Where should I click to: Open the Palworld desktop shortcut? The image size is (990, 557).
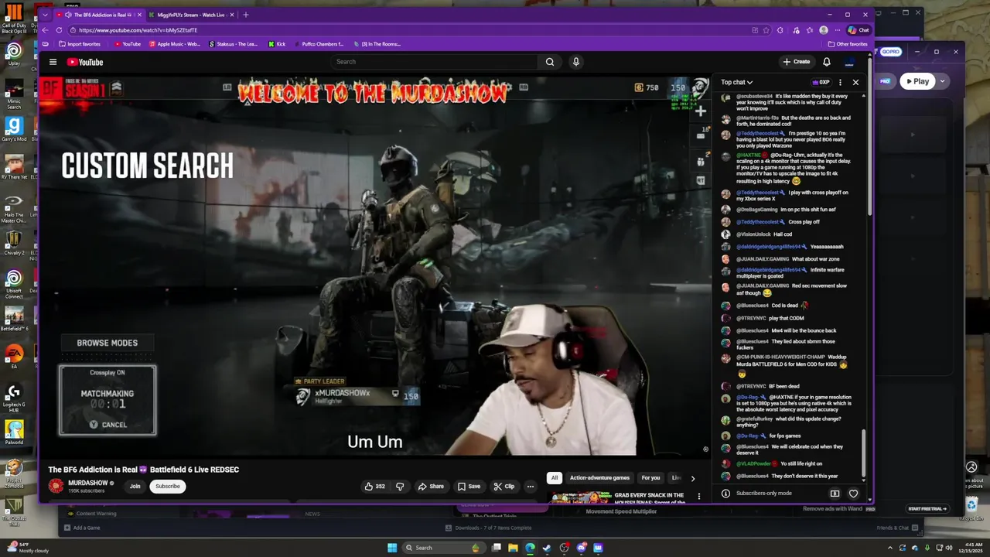coord(14,432)
